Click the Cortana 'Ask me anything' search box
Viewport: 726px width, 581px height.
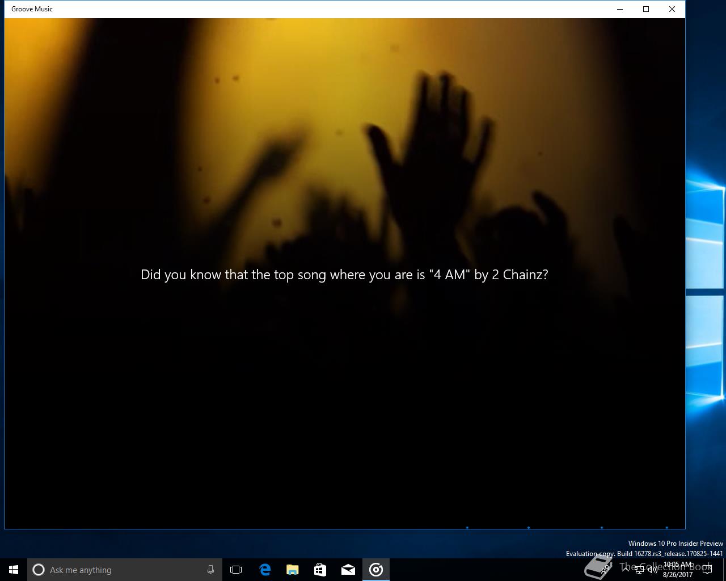point(124,570)
